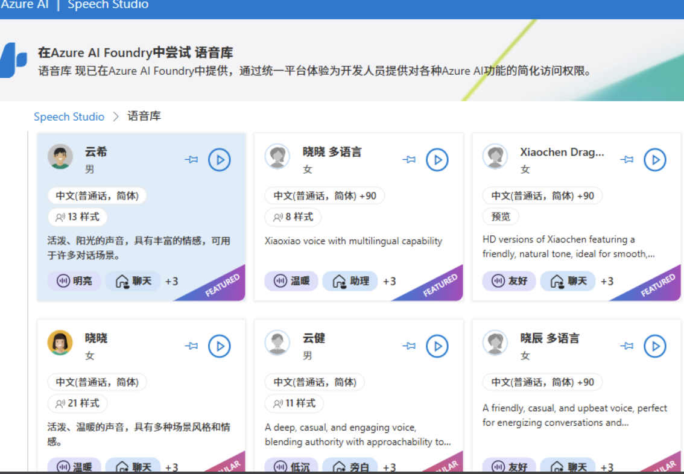Pin the Xiaochen Dragon voice card
Image resolution: width=684 pixels, height=474 pixels.
point(627,160)
